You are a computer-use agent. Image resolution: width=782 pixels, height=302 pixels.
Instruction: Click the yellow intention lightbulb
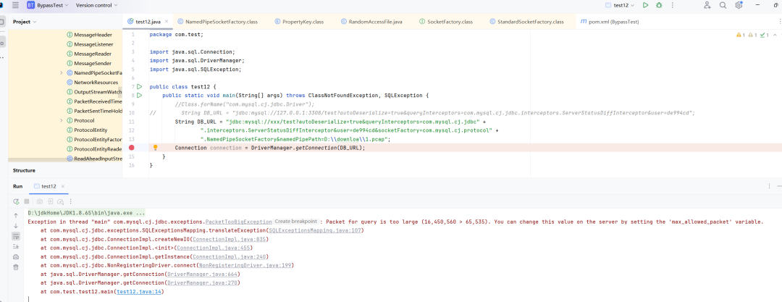pos(155,148)
